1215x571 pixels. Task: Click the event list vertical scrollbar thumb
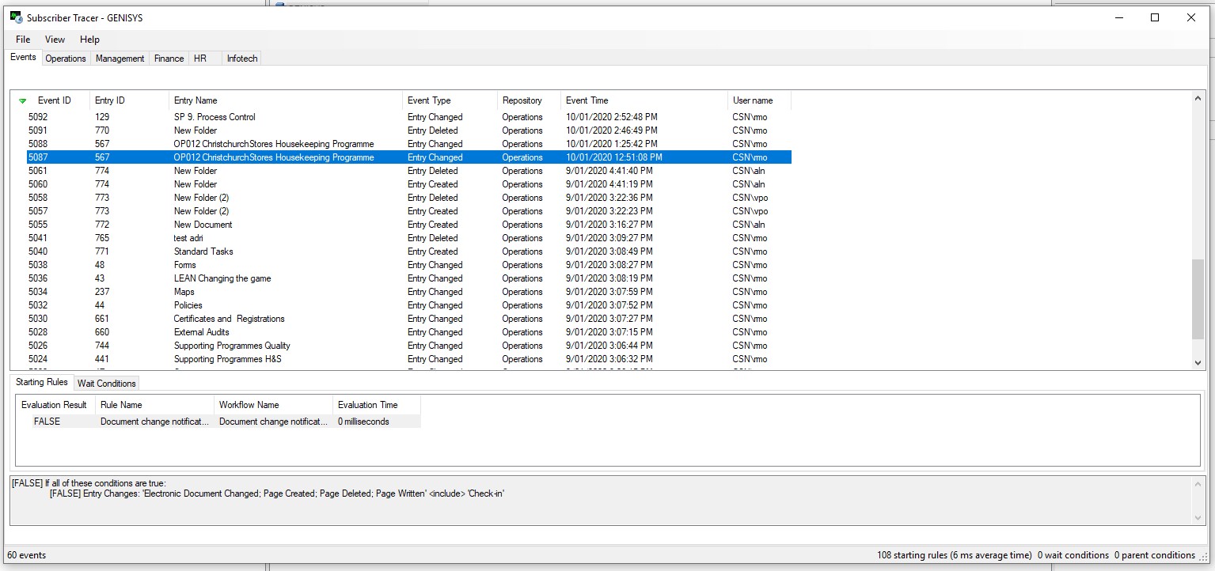(x=1198, y=299)
